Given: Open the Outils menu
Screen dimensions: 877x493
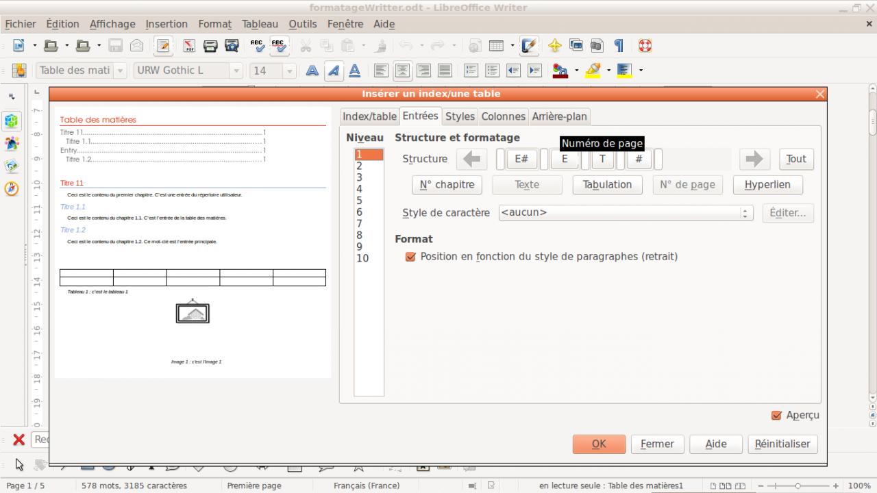Looking at the screenshot, I should tap(303, 24).
